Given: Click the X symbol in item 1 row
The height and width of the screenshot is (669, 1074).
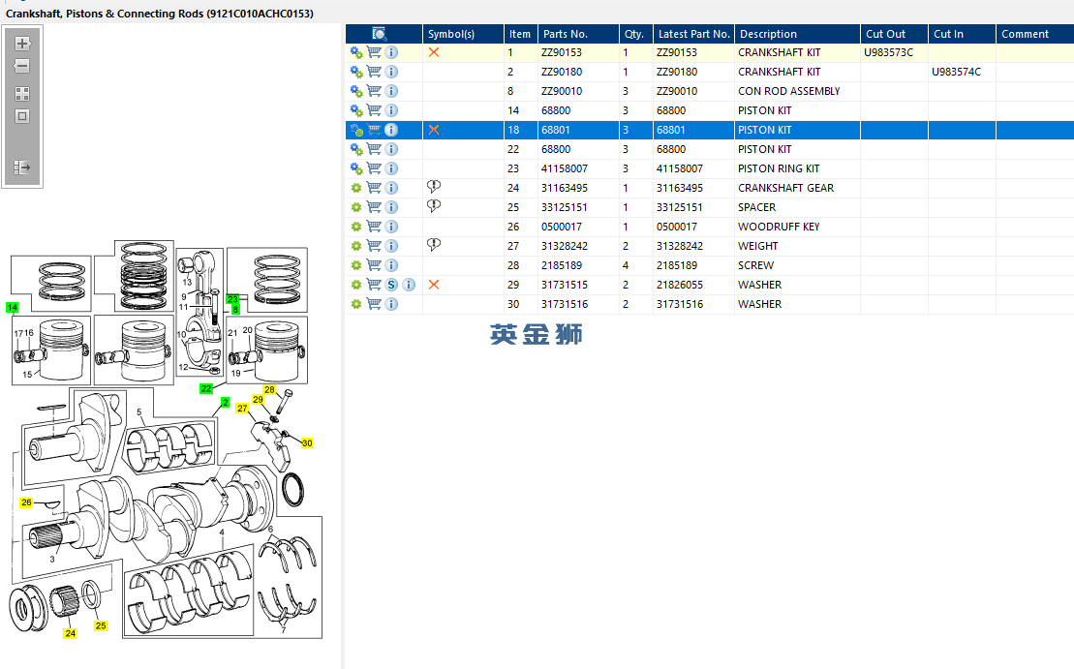Looking at the screenshot, I should tap(434, 52).
